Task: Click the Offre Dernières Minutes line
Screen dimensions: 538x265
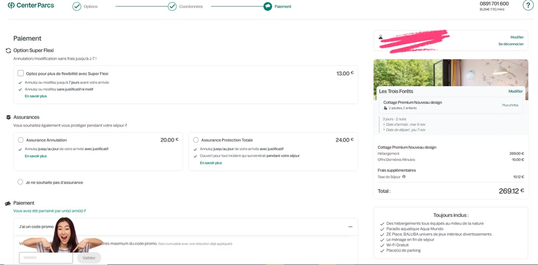Action: pos(451,160)
